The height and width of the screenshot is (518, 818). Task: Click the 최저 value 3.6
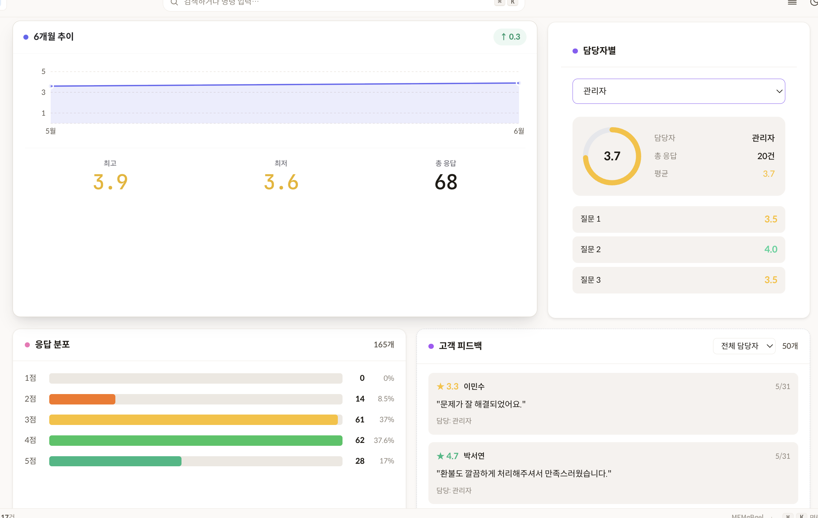click(x=281, y=182)
